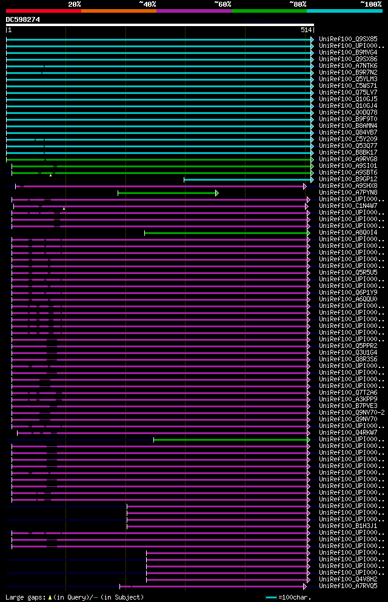Click the green ~80% identity legend segment
388x602 pixels.
pos(269,11)
